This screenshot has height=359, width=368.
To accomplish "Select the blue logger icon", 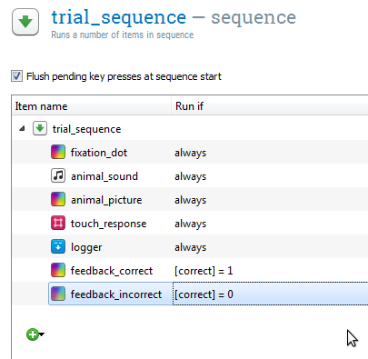I will pos(58,246).
